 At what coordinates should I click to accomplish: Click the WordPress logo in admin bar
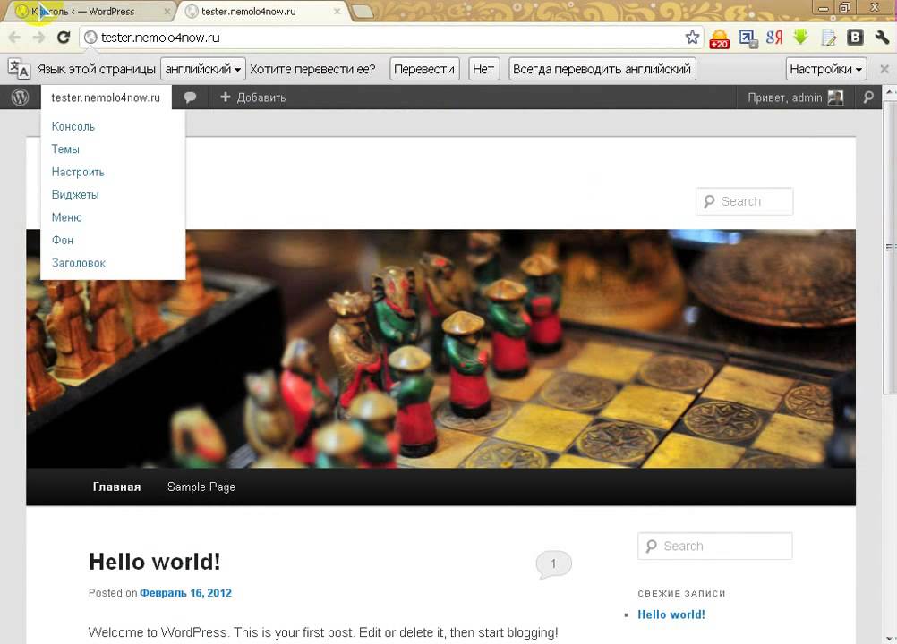(x=20, y=97)
